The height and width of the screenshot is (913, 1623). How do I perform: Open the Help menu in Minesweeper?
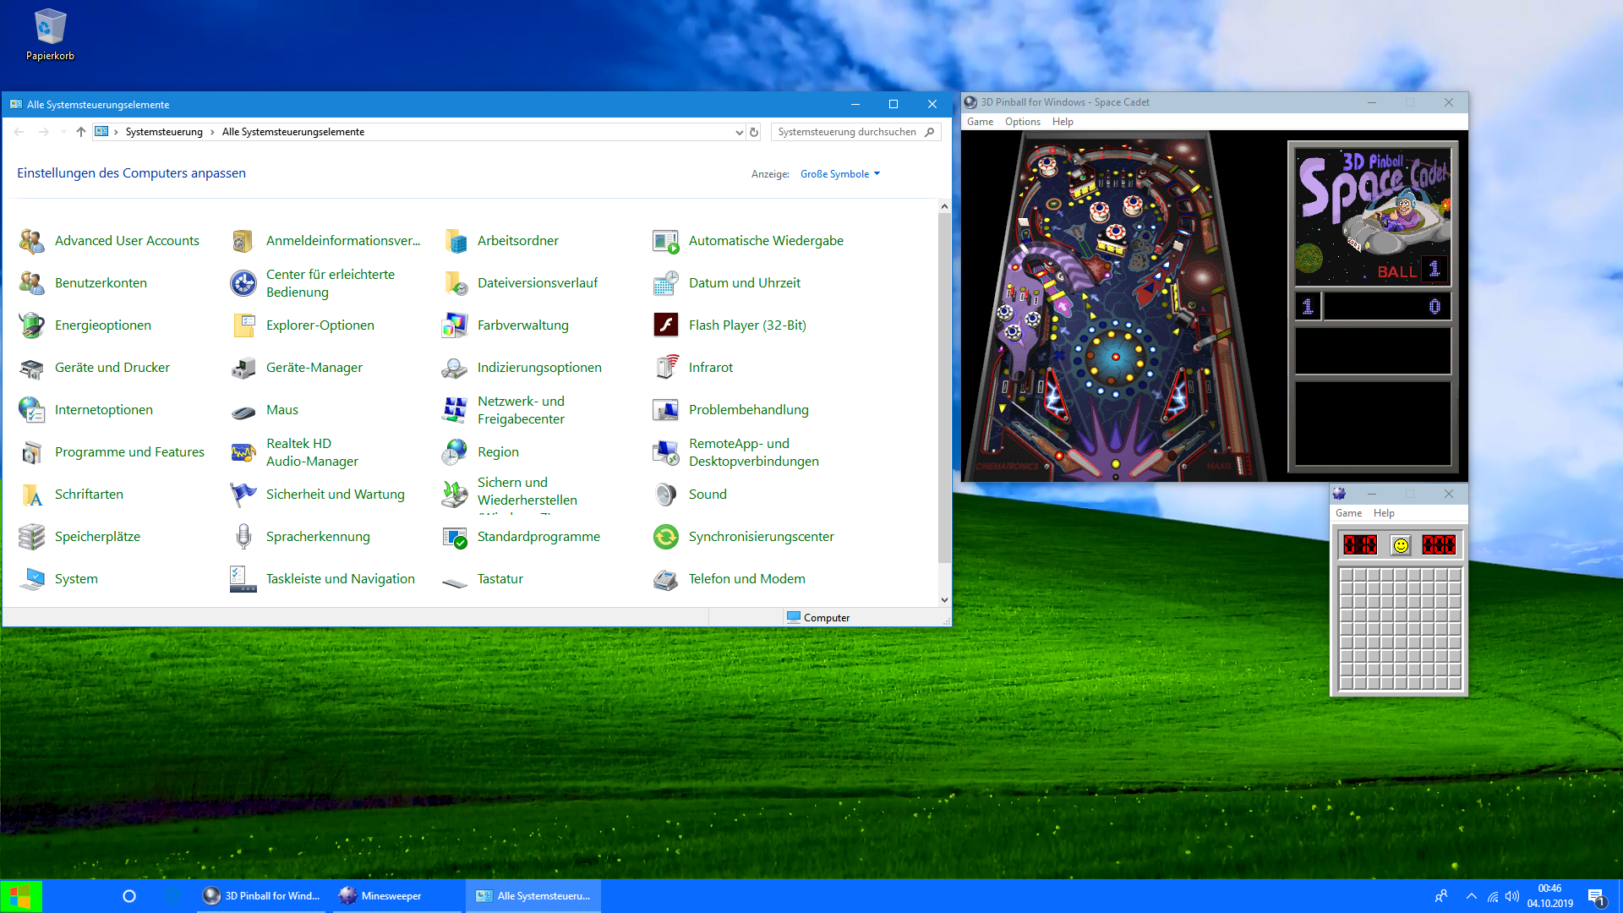coord(1384,513)
